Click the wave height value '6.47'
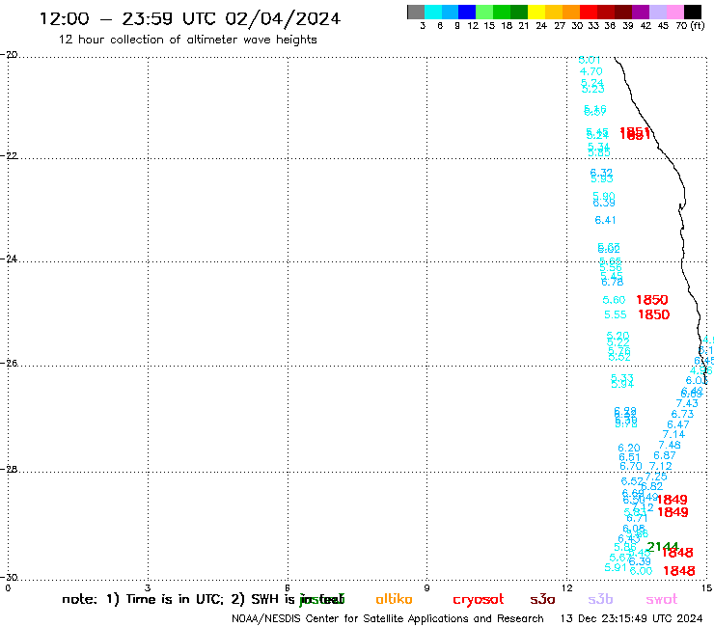This screenshot has height=627, width=714. pyautogui.click(x=678, y=424)
